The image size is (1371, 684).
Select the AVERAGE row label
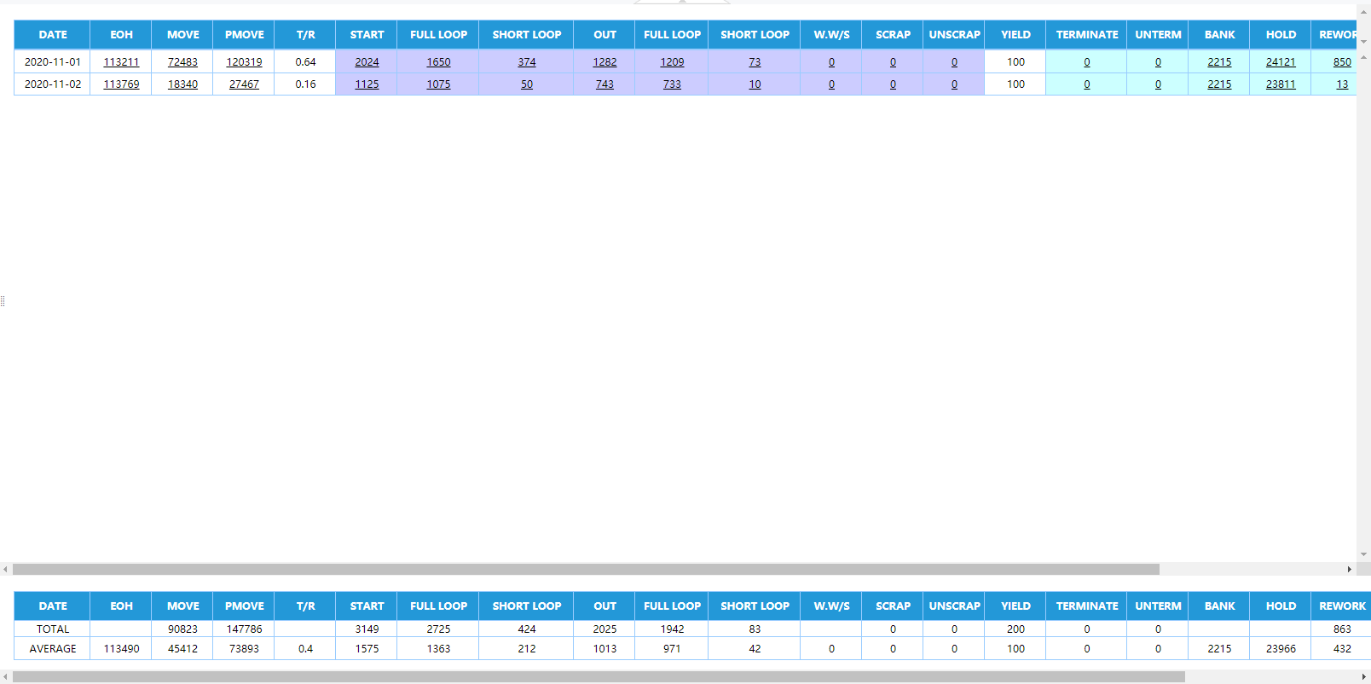pos(53,649)
